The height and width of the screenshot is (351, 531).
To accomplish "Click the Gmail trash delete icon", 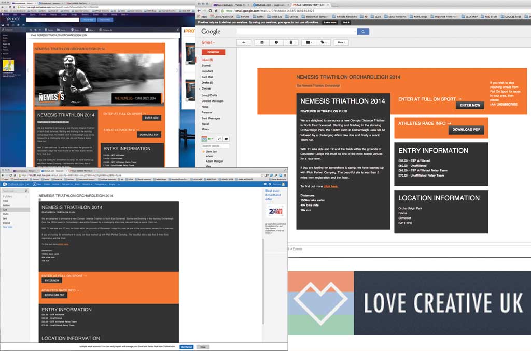I will click(x=291, y=42).
